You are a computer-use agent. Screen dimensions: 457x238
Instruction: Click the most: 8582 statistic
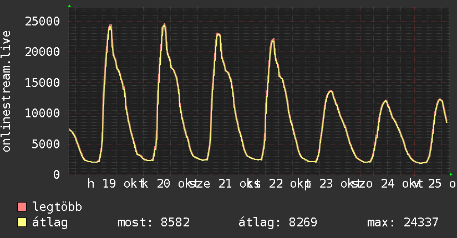(x=154, y=223)
